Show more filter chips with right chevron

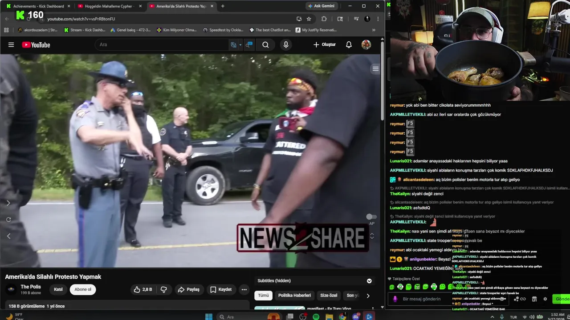click(x=368, y=296)
